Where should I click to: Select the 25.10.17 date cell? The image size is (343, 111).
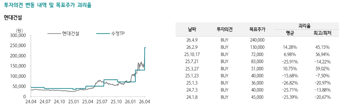coord(192,54)
